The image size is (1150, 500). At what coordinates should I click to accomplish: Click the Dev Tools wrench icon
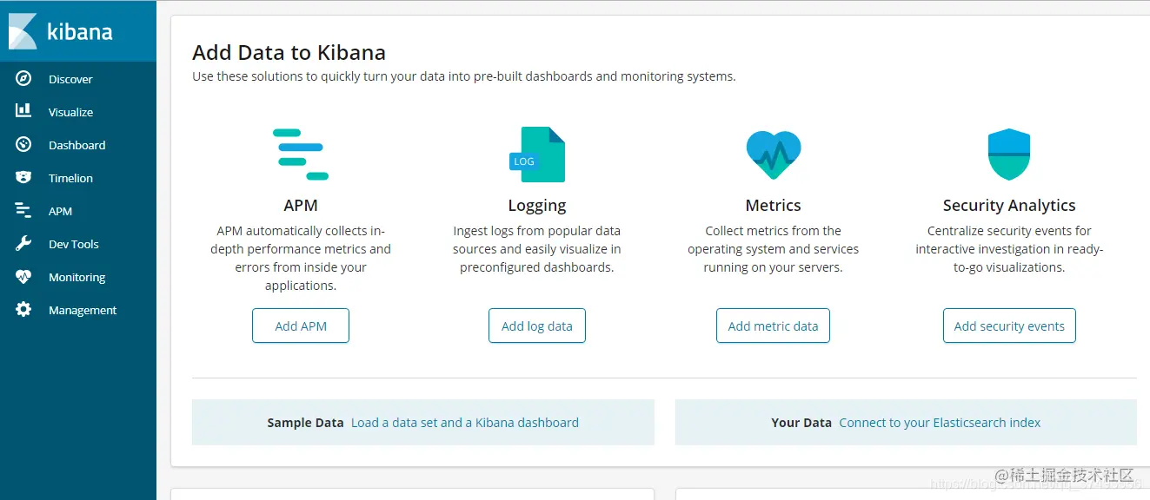pyautogui.click(x=23, y=244)
